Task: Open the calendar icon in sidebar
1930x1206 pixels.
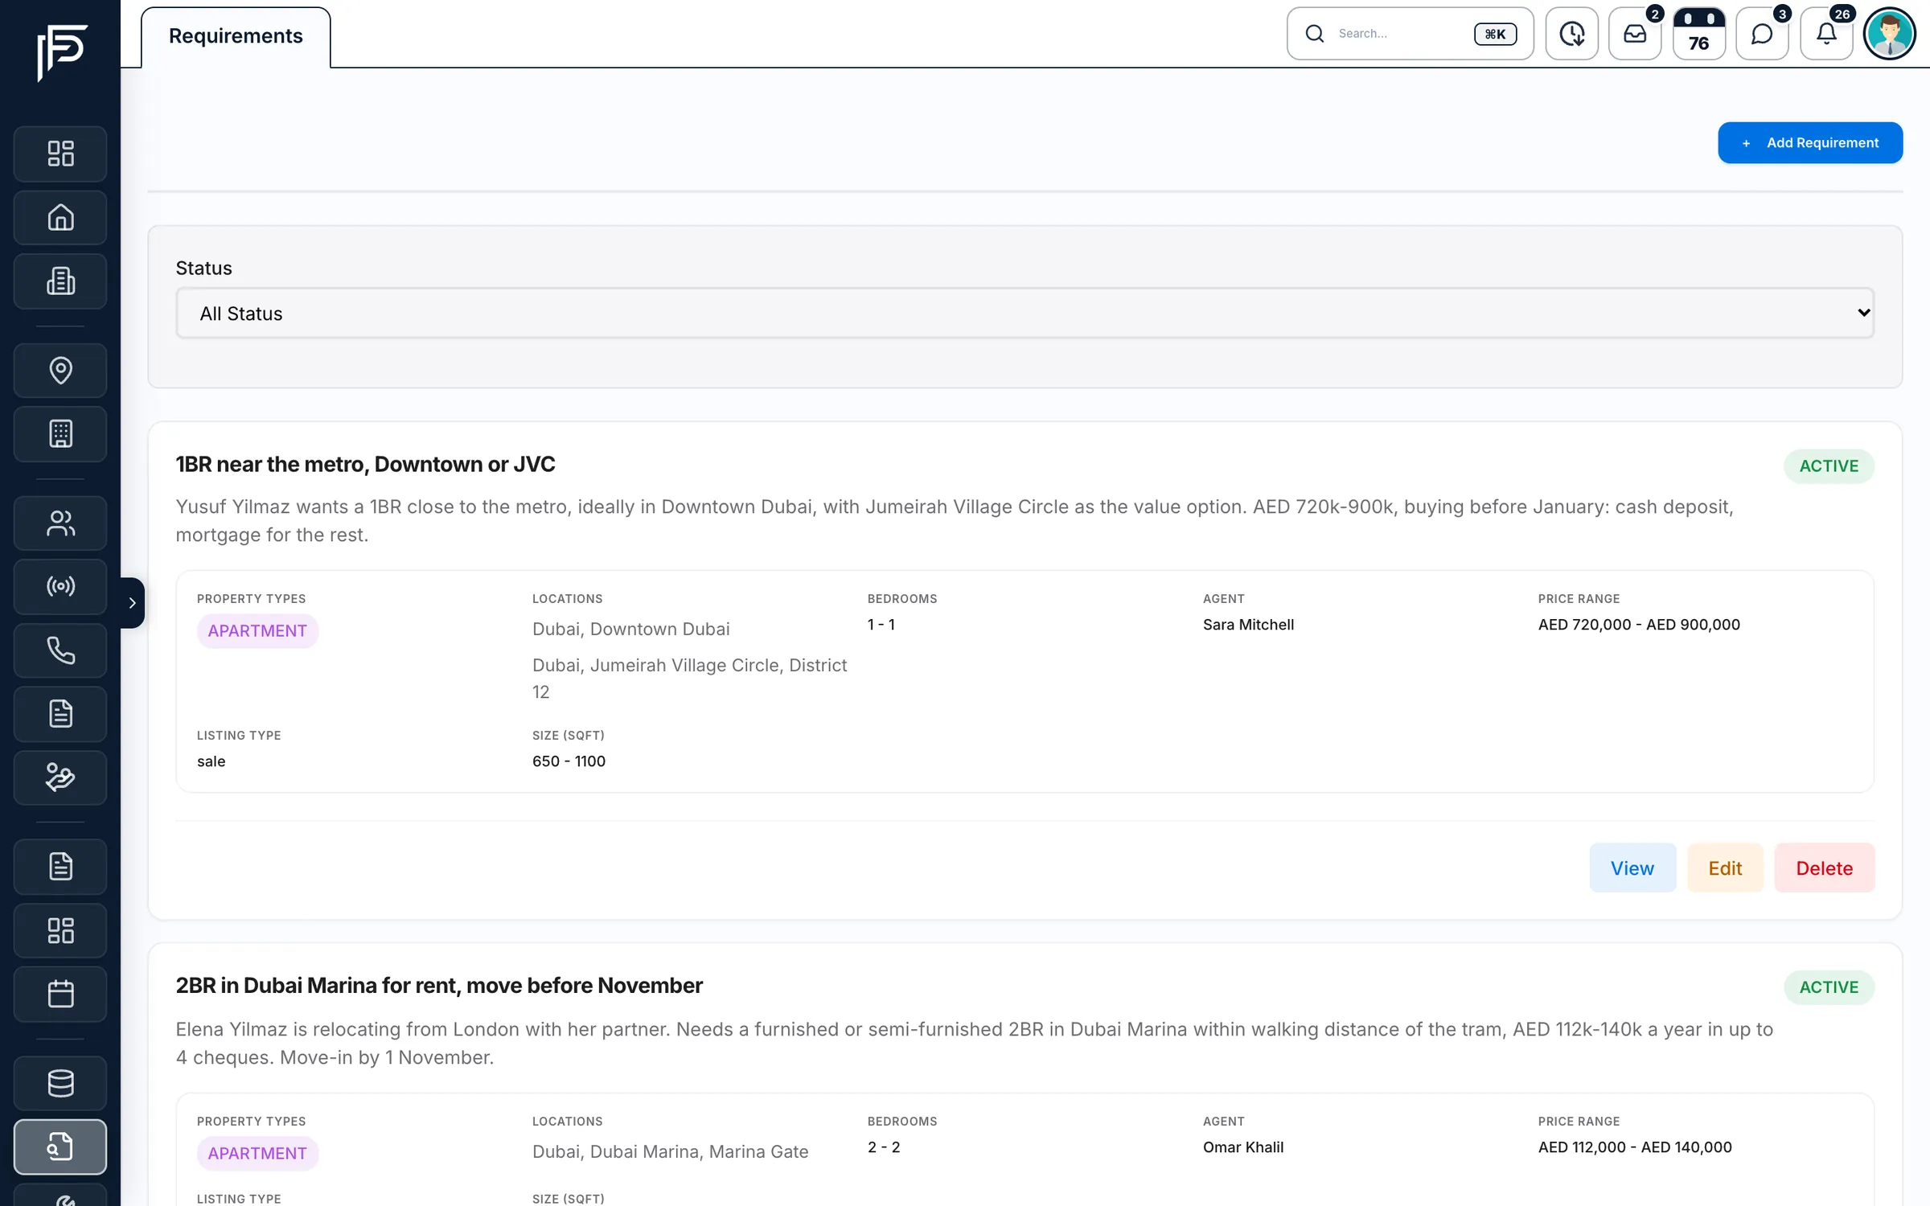Action: (x=60, y=995)
